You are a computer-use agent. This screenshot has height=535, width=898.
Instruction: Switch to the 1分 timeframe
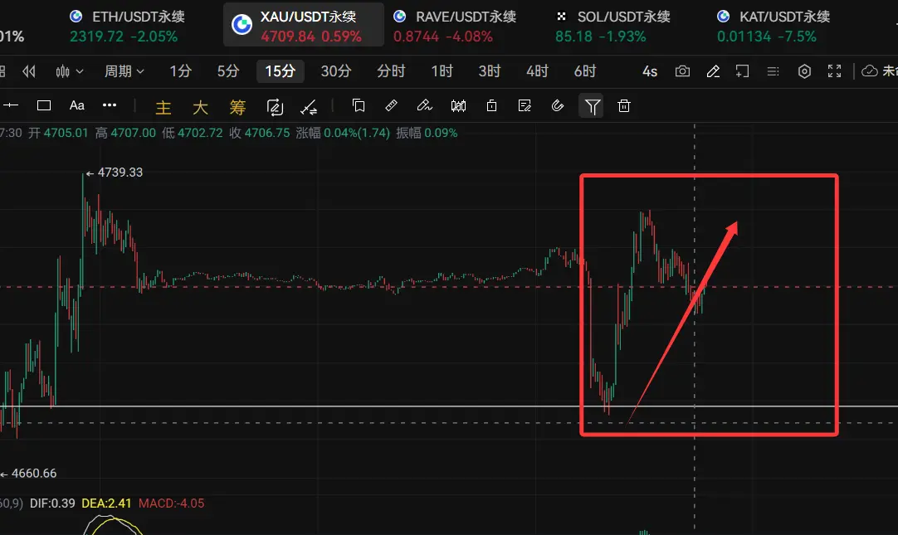point(180,71)
